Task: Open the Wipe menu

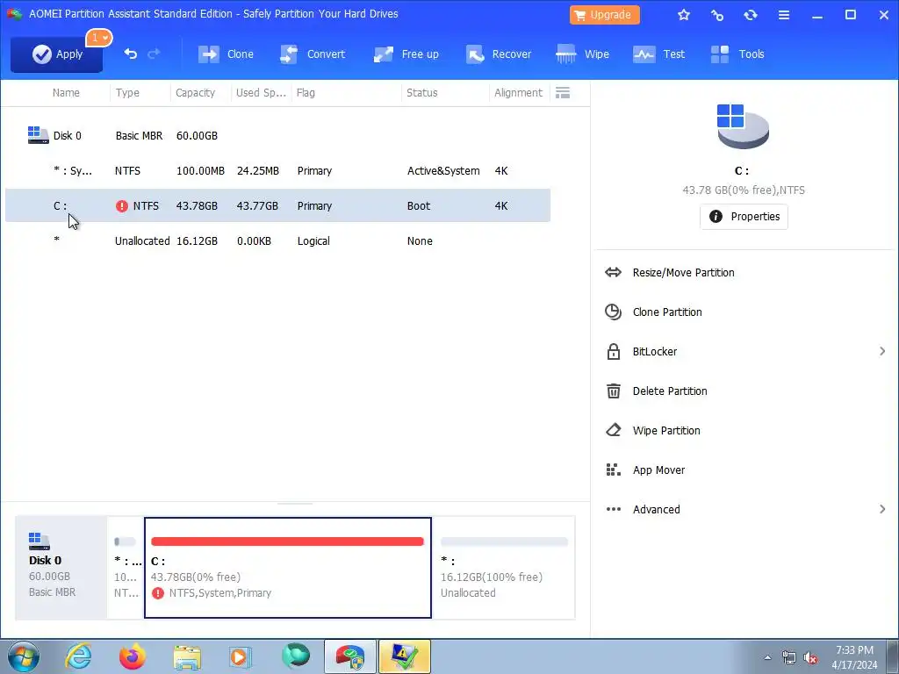Action: tap(583, 54)
